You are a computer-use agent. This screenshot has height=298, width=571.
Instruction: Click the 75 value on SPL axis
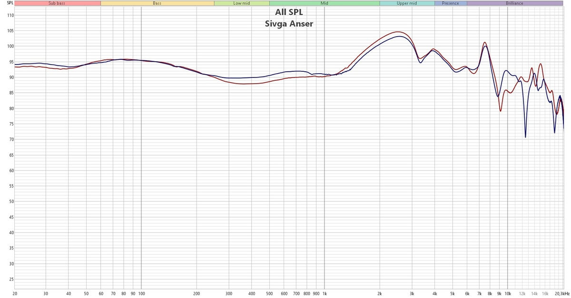tap(11, 124)
